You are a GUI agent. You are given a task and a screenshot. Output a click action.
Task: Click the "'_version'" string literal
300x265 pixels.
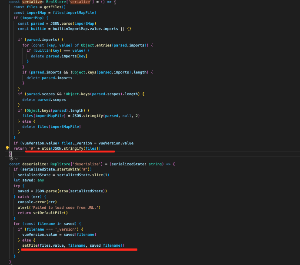click(x=66, y=229)
